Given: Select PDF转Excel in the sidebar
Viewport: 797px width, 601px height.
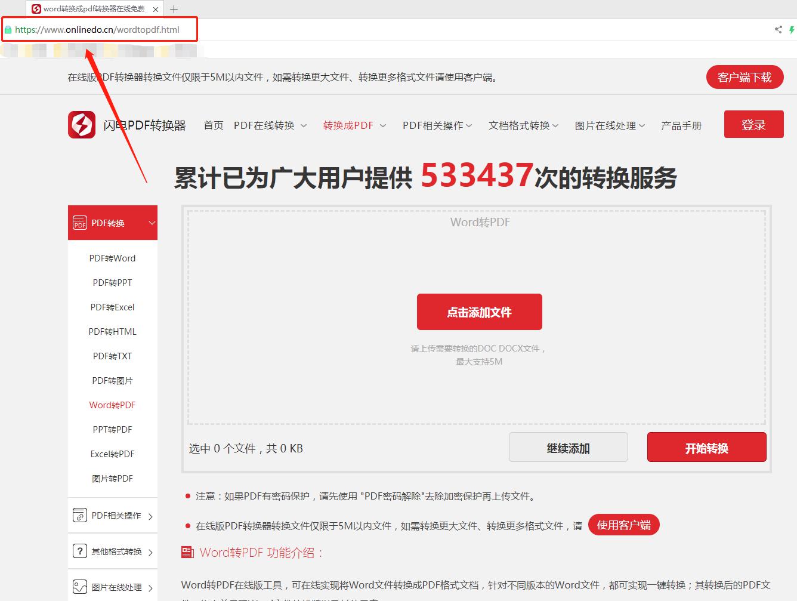Looking at the screenshot, I should [112, 307].
